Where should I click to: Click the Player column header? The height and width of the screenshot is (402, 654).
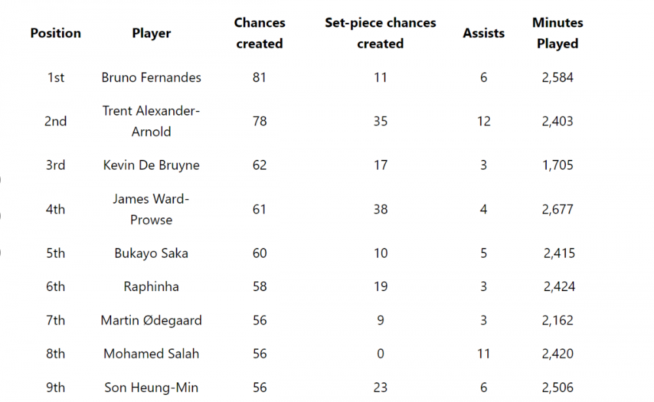click(151, 33)
